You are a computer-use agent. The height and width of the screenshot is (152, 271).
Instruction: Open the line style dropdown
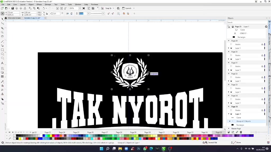click(103, 13)
